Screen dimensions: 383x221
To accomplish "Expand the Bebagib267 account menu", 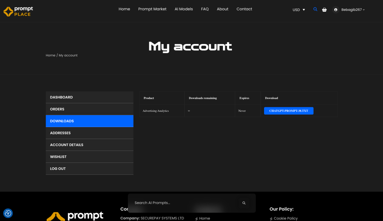I will coord(353,10).
